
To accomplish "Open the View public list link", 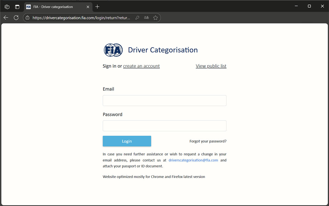I will [211, 66].
